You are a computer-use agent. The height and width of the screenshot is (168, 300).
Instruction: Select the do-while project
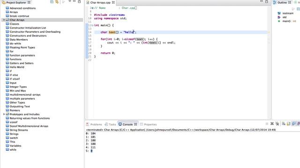tap(15, 43)
